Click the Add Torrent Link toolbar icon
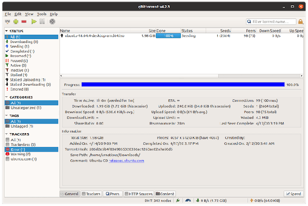Image resolution: width=308 pixels, height=206 pixels. pyautogui.click(x=8, y=22)
